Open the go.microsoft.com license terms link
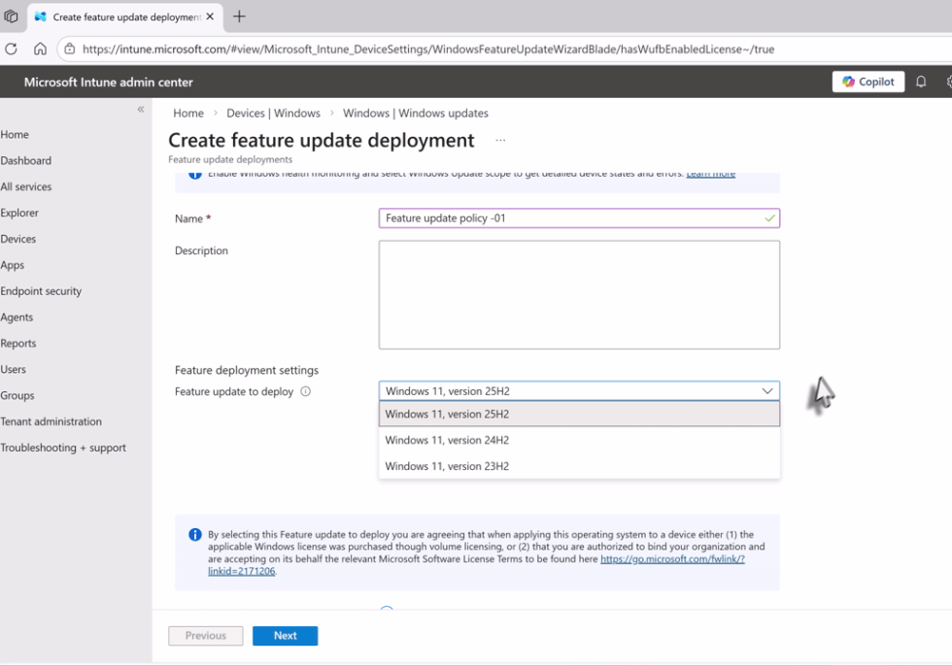 (672, 559)
